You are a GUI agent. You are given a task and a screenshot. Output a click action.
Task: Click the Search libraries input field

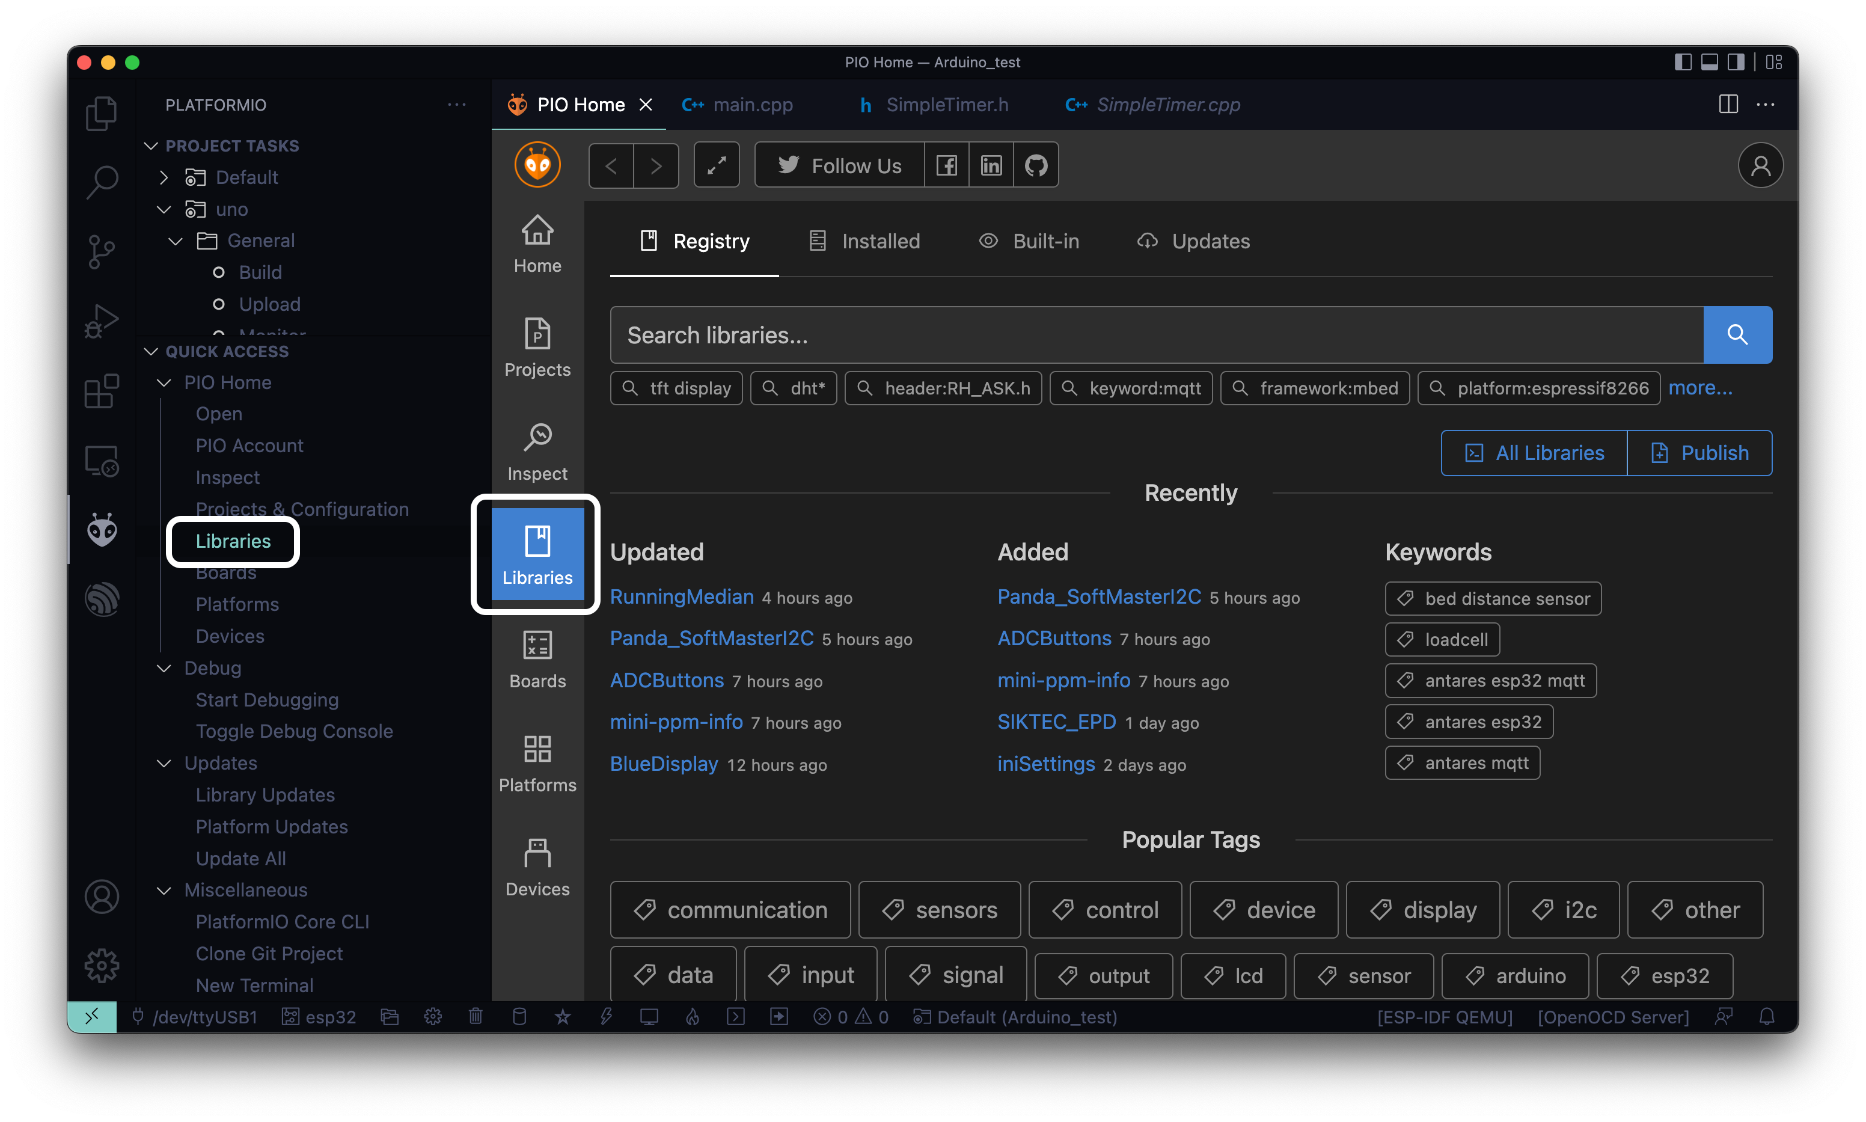1155,335
